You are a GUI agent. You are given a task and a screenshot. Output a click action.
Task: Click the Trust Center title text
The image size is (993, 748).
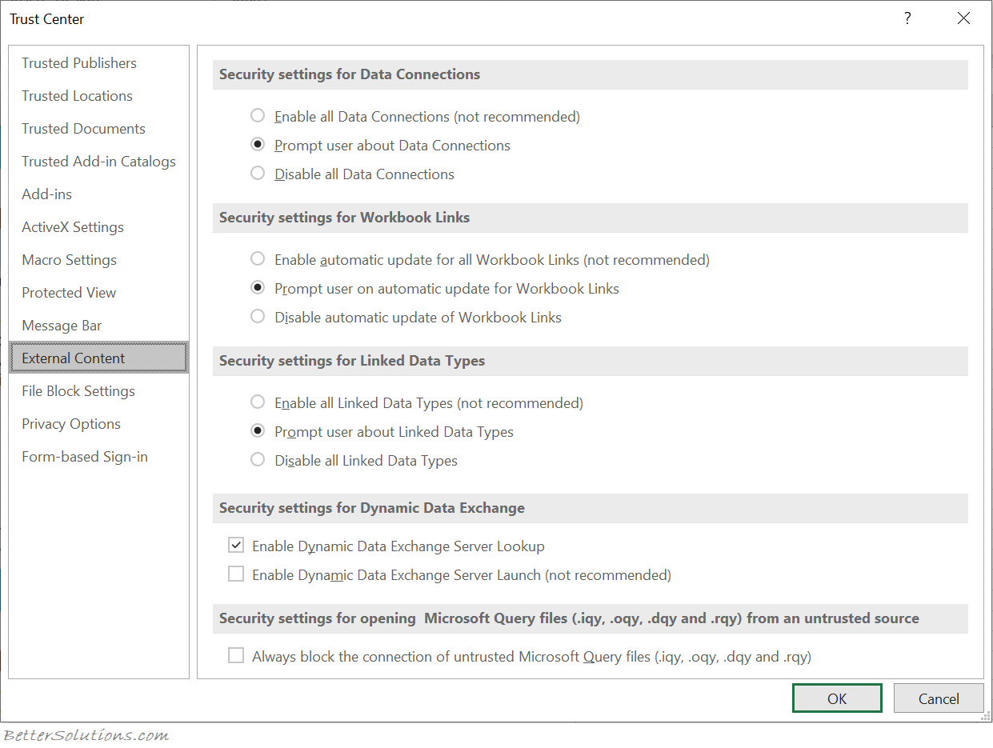point(47,19)
